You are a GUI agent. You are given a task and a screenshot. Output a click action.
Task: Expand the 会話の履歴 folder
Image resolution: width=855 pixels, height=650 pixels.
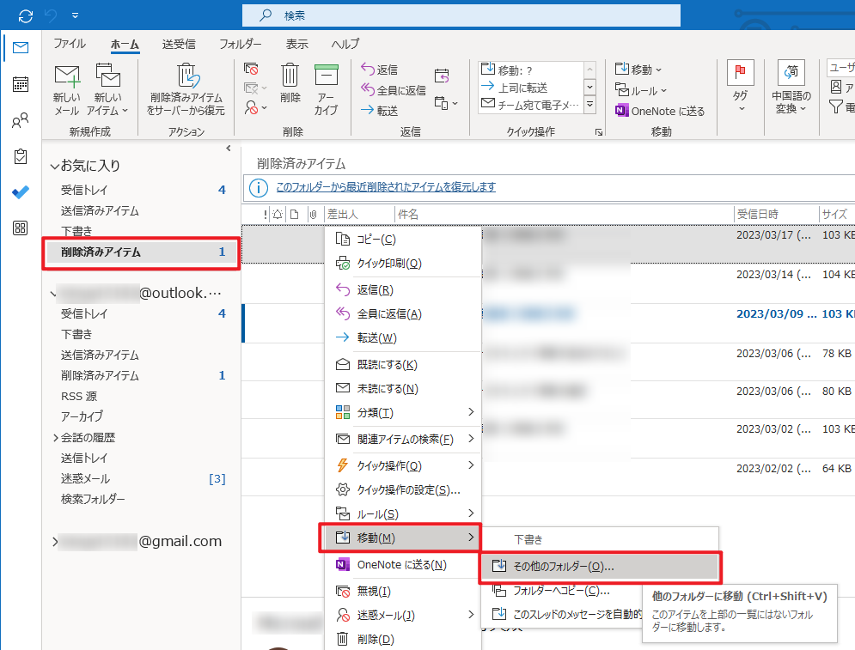(x=55, y=438)
